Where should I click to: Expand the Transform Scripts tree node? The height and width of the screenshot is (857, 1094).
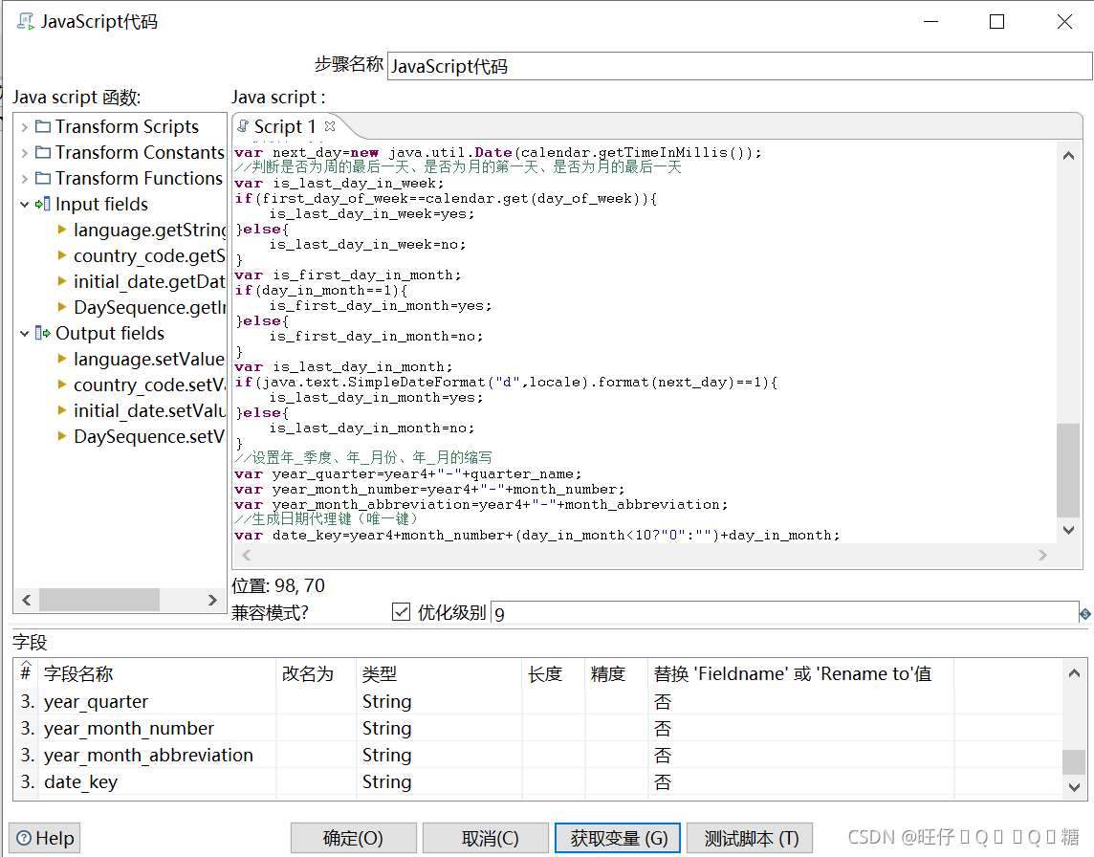tap(25, 127)
